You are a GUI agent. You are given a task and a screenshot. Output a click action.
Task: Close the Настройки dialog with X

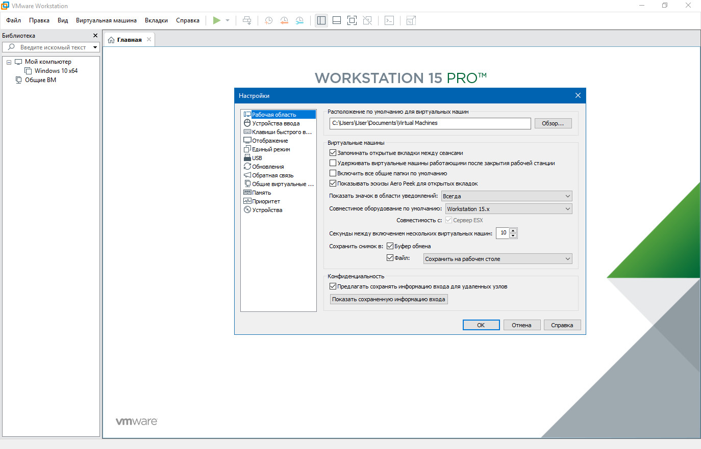tap(578, 95)
